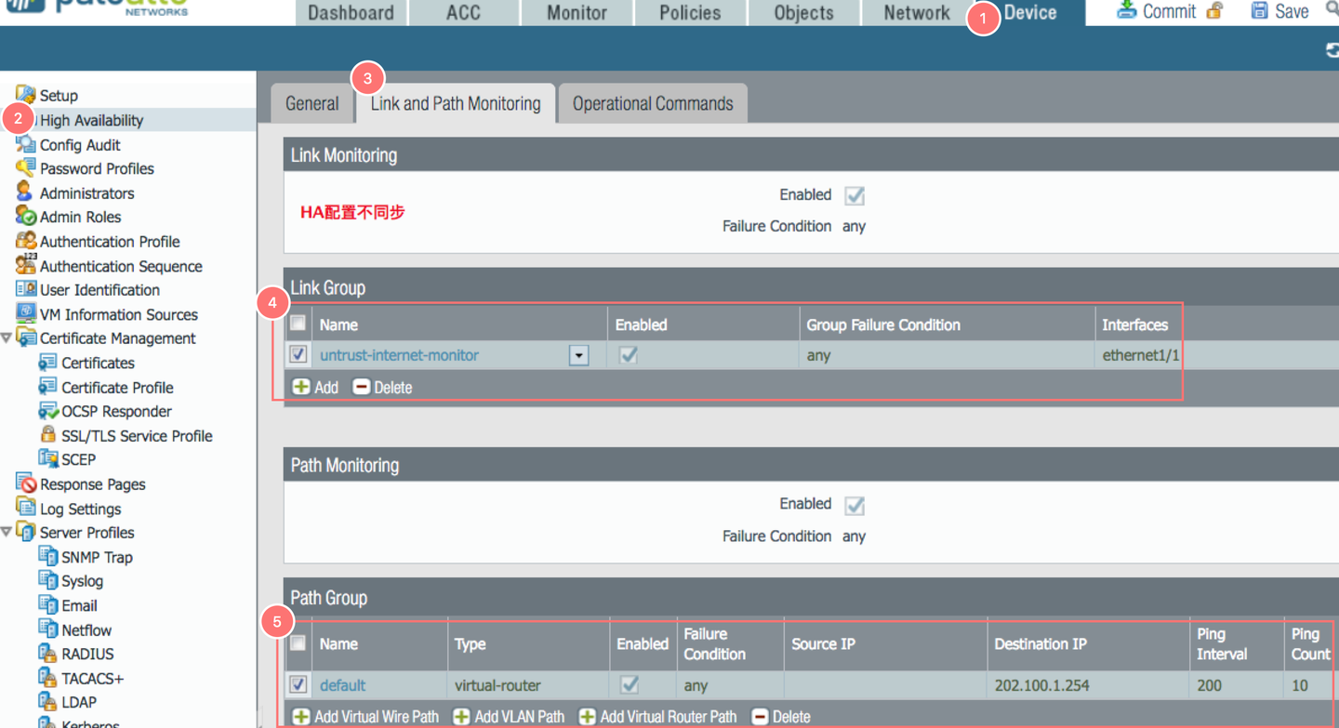Delete the selected Path Group
The image size is (1339, 728).
click(781, 717)
